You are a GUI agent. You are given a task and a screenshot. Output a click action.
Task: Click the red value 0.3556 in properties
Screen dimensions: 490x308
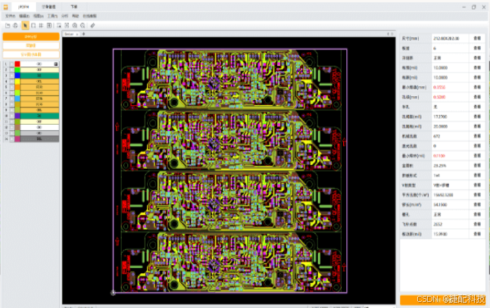439,88
